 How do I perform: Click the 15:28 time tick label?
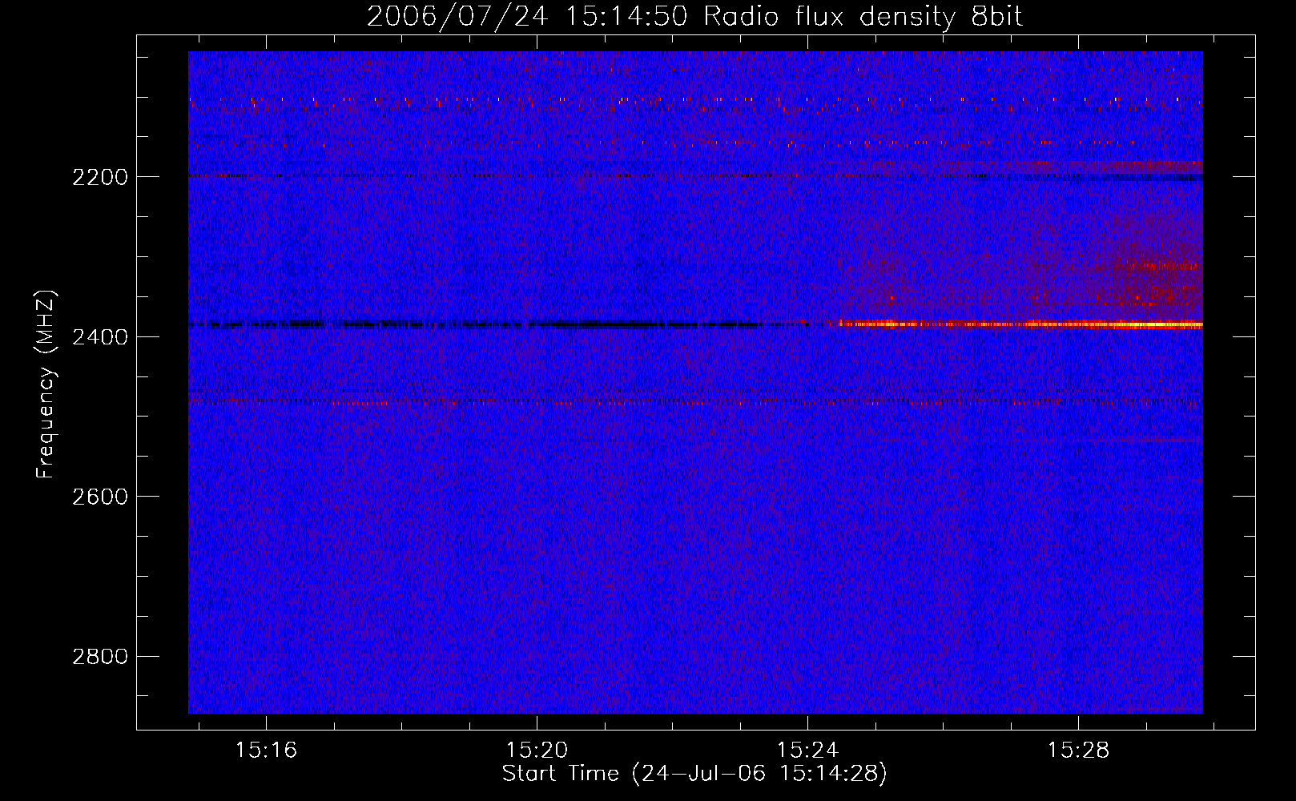[x=1078, y=750]
